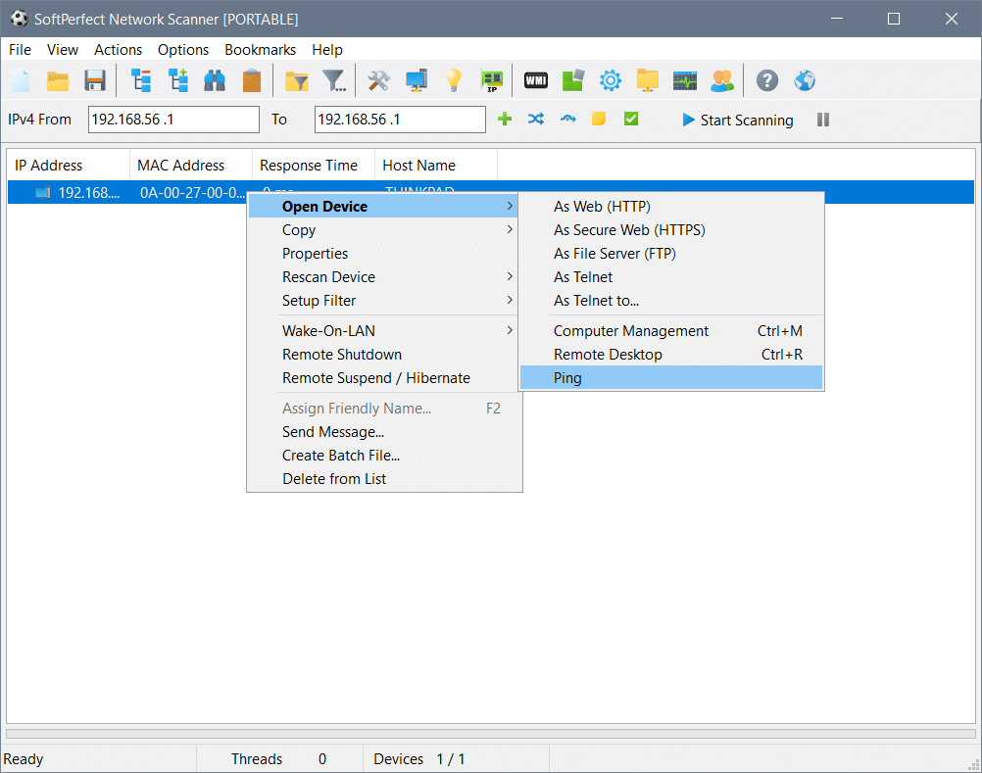Expand the Wake-On-LAN submenu

click(383, 330)
